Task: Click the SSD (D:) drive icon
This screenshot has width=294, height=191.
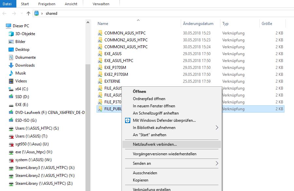Action: pos(11,97)
